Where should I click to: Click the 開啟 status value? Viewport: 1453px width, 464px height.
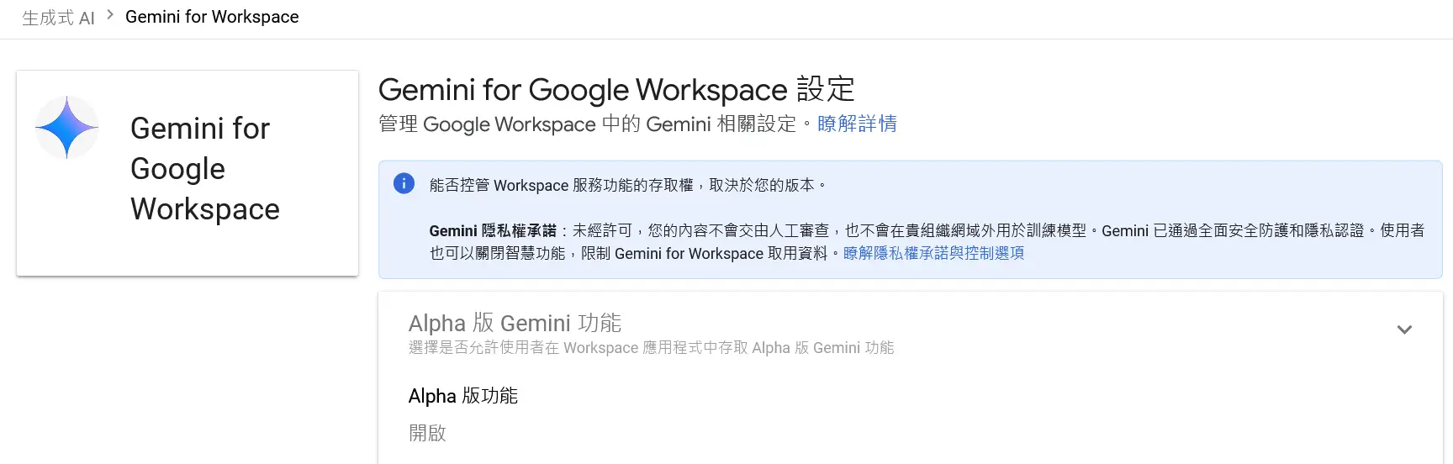[427, 433]
